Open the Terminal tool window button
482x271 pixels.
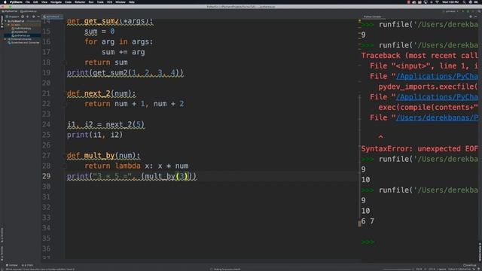12,265
